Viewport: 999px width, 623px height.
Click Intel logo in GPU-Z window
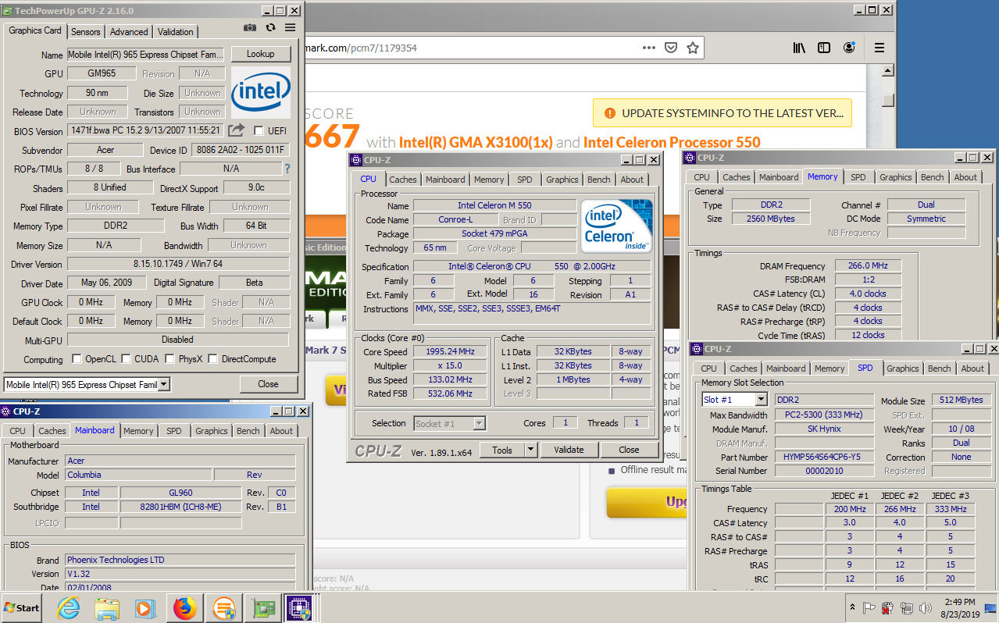261,92
